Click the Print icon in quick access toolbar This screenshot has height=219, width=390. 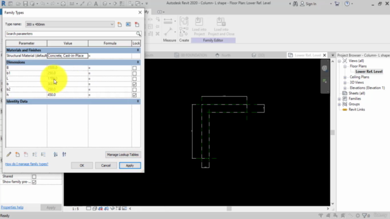(63, 4)
